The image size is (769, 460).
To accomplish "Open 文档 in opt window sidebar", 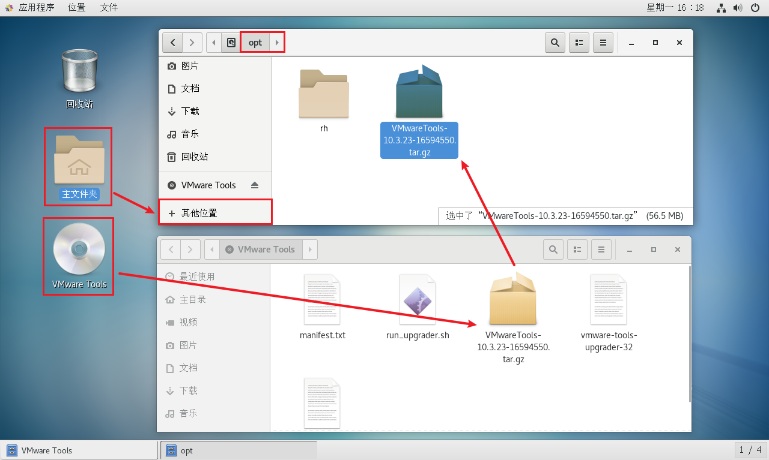I will 215,89.
